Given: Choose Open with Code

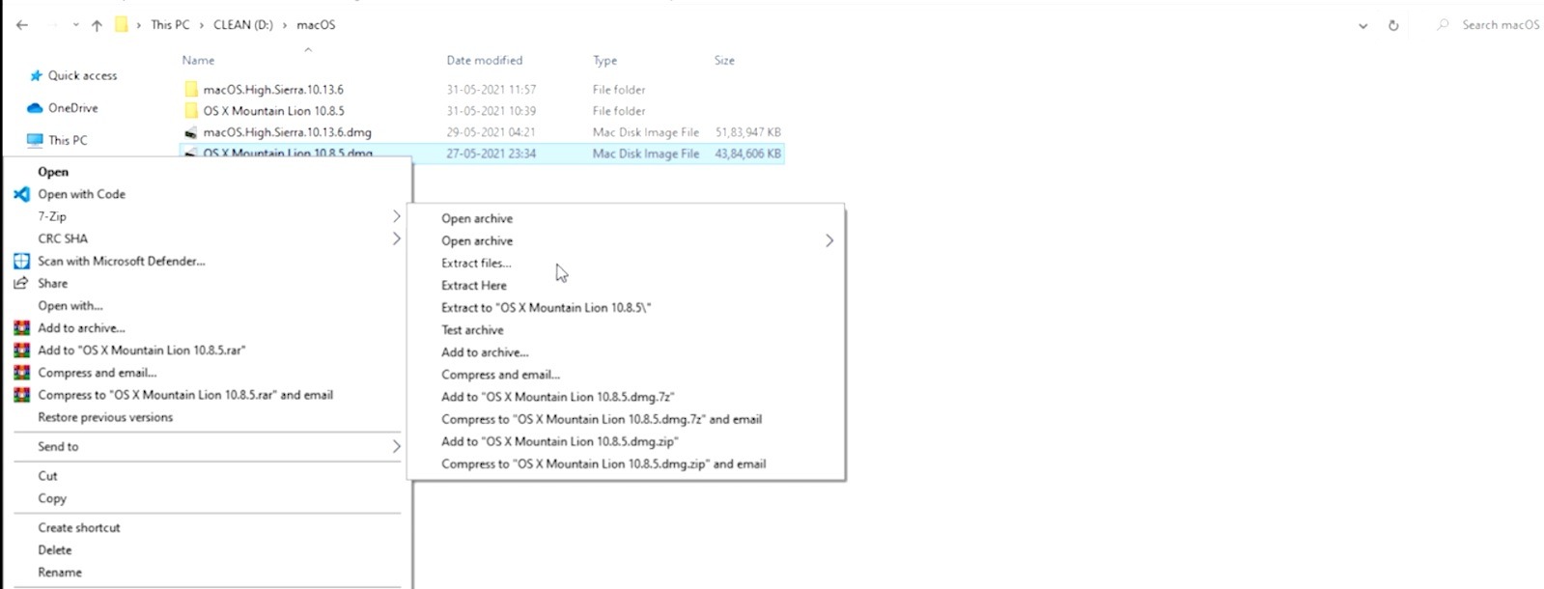Looking at the screenshot, I should (x=82, y=194).
